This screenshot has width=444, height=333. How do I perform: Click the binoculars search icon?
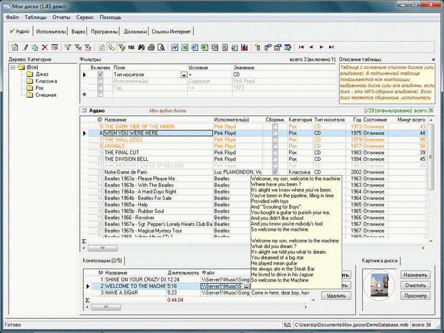pyautogui.click(x=141, y=47)
